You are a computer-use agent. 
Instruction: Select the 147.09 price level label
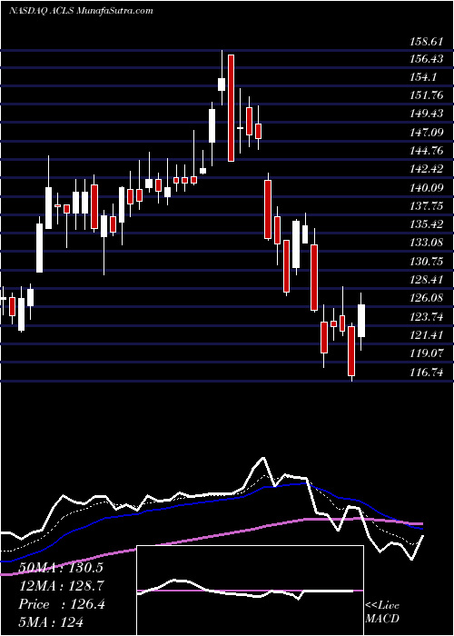pyautogui.click(x=428, y=133)
